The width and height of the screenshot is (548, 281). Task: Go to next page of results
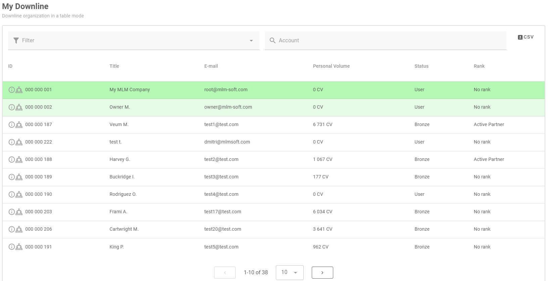322,273
